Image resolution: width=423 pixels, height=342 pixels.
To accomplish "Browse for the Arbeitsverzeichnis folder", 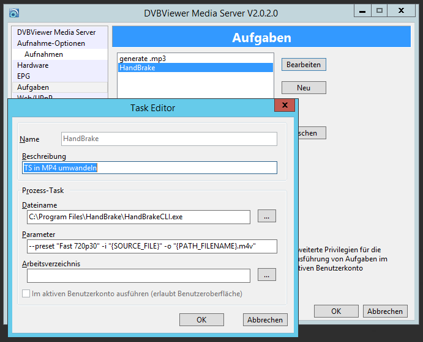I will (267, 275).
